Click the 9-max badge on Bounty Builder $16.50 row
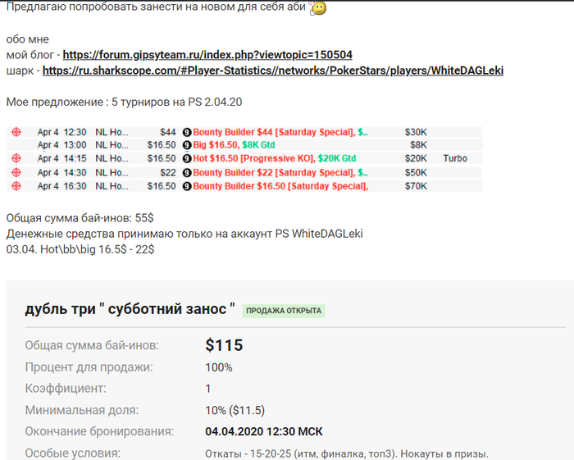 [x=187, y=186]
